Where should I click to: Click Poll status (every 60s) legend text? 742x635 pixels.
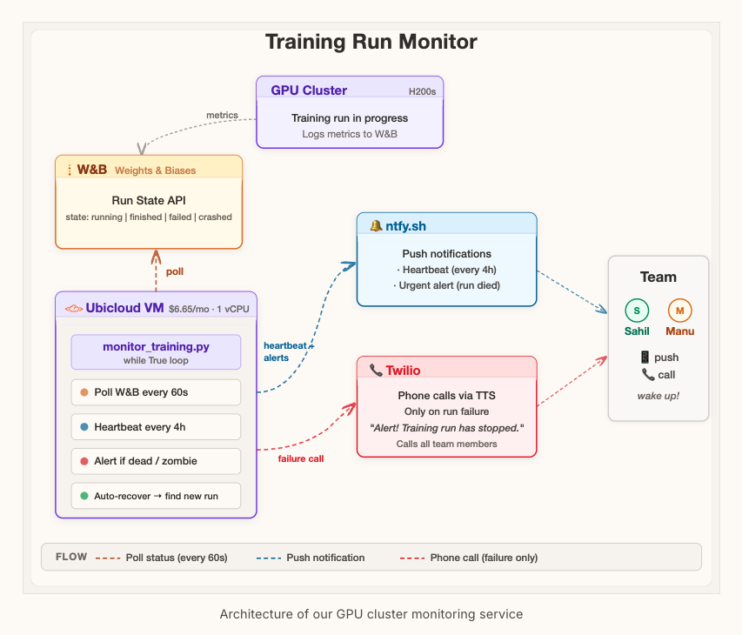point(177,558)
